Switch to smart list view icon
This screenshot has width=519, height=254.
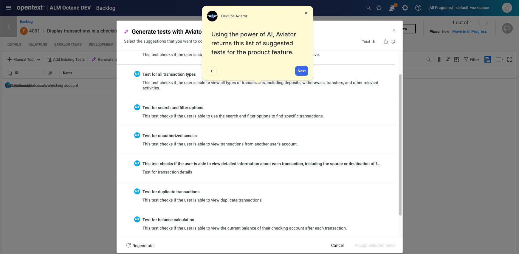[x=488, y=60]
